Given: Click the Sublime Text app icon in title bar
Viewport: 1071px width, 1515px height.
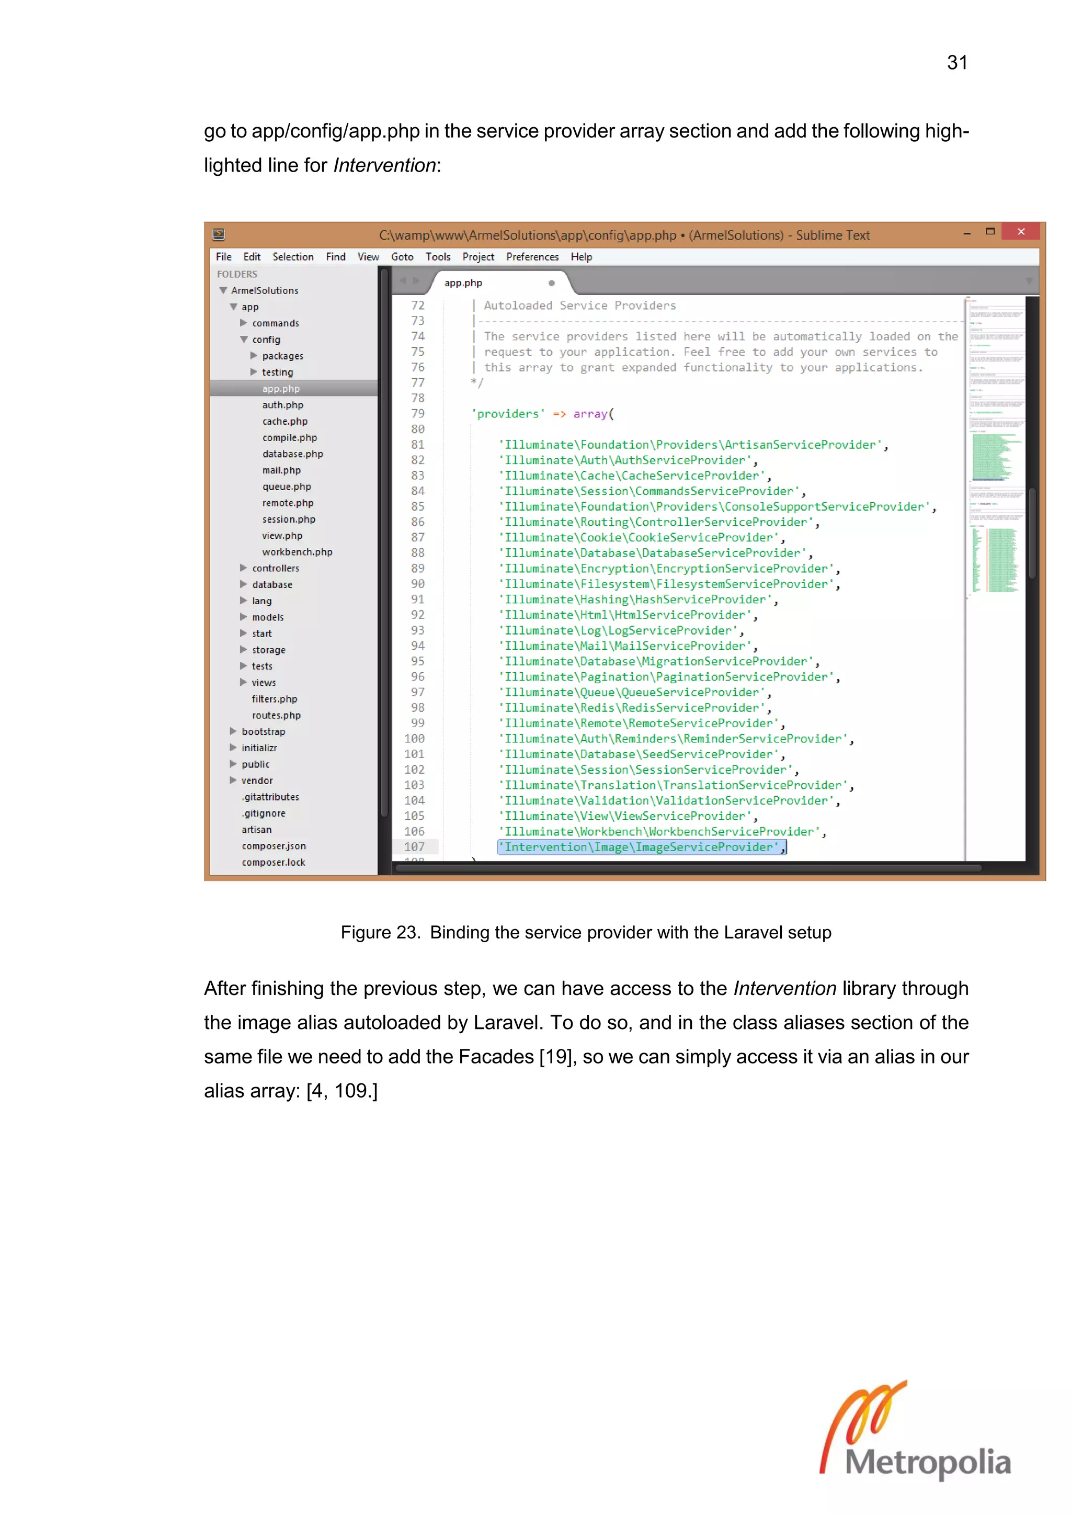Looking at the screenshot, I should click(x=219, y=234).
